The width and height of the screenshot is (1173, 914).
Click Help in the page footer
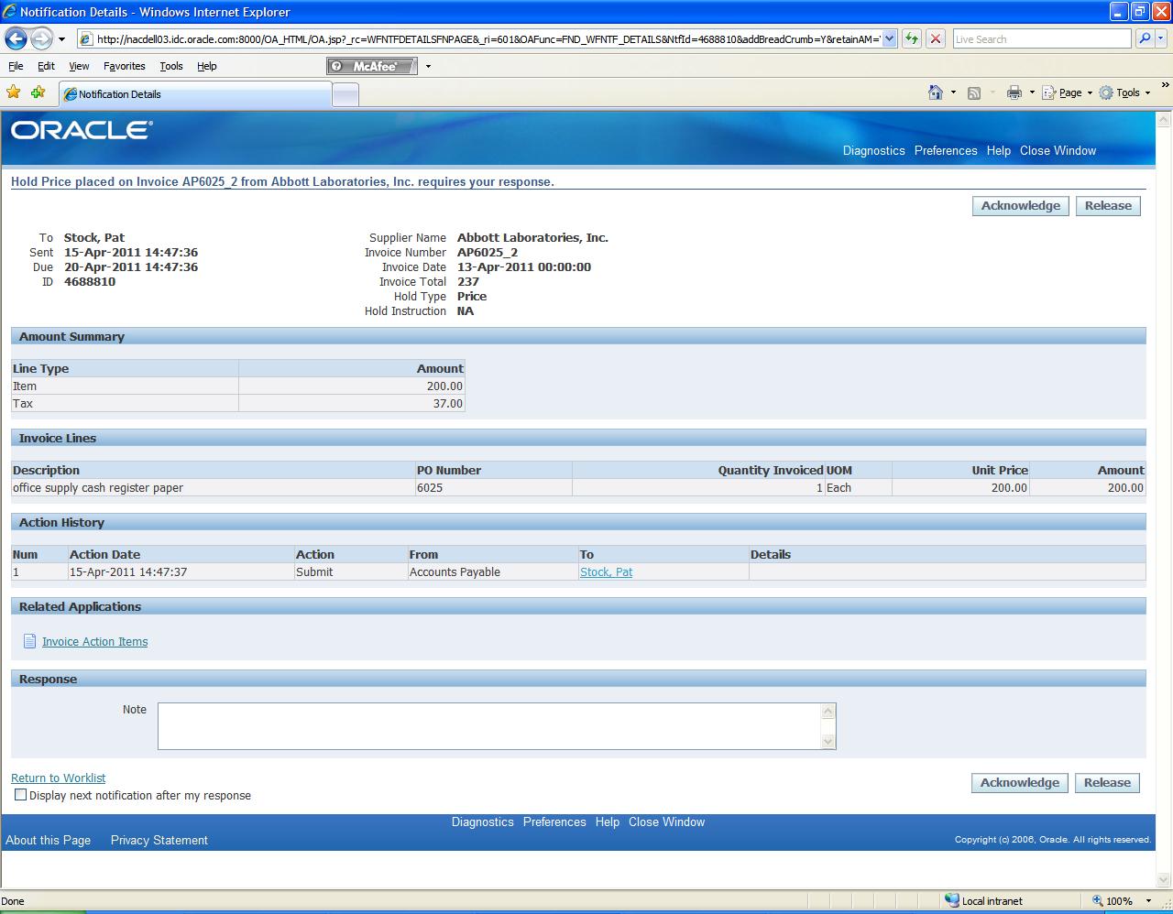608,822
